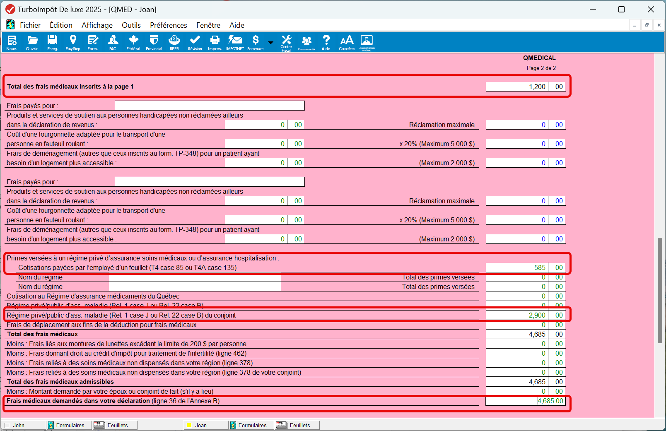666x431 pixels.
Task: Switch to the Provincial return icon
Action: pyautogui.click(x=154, y=42)
